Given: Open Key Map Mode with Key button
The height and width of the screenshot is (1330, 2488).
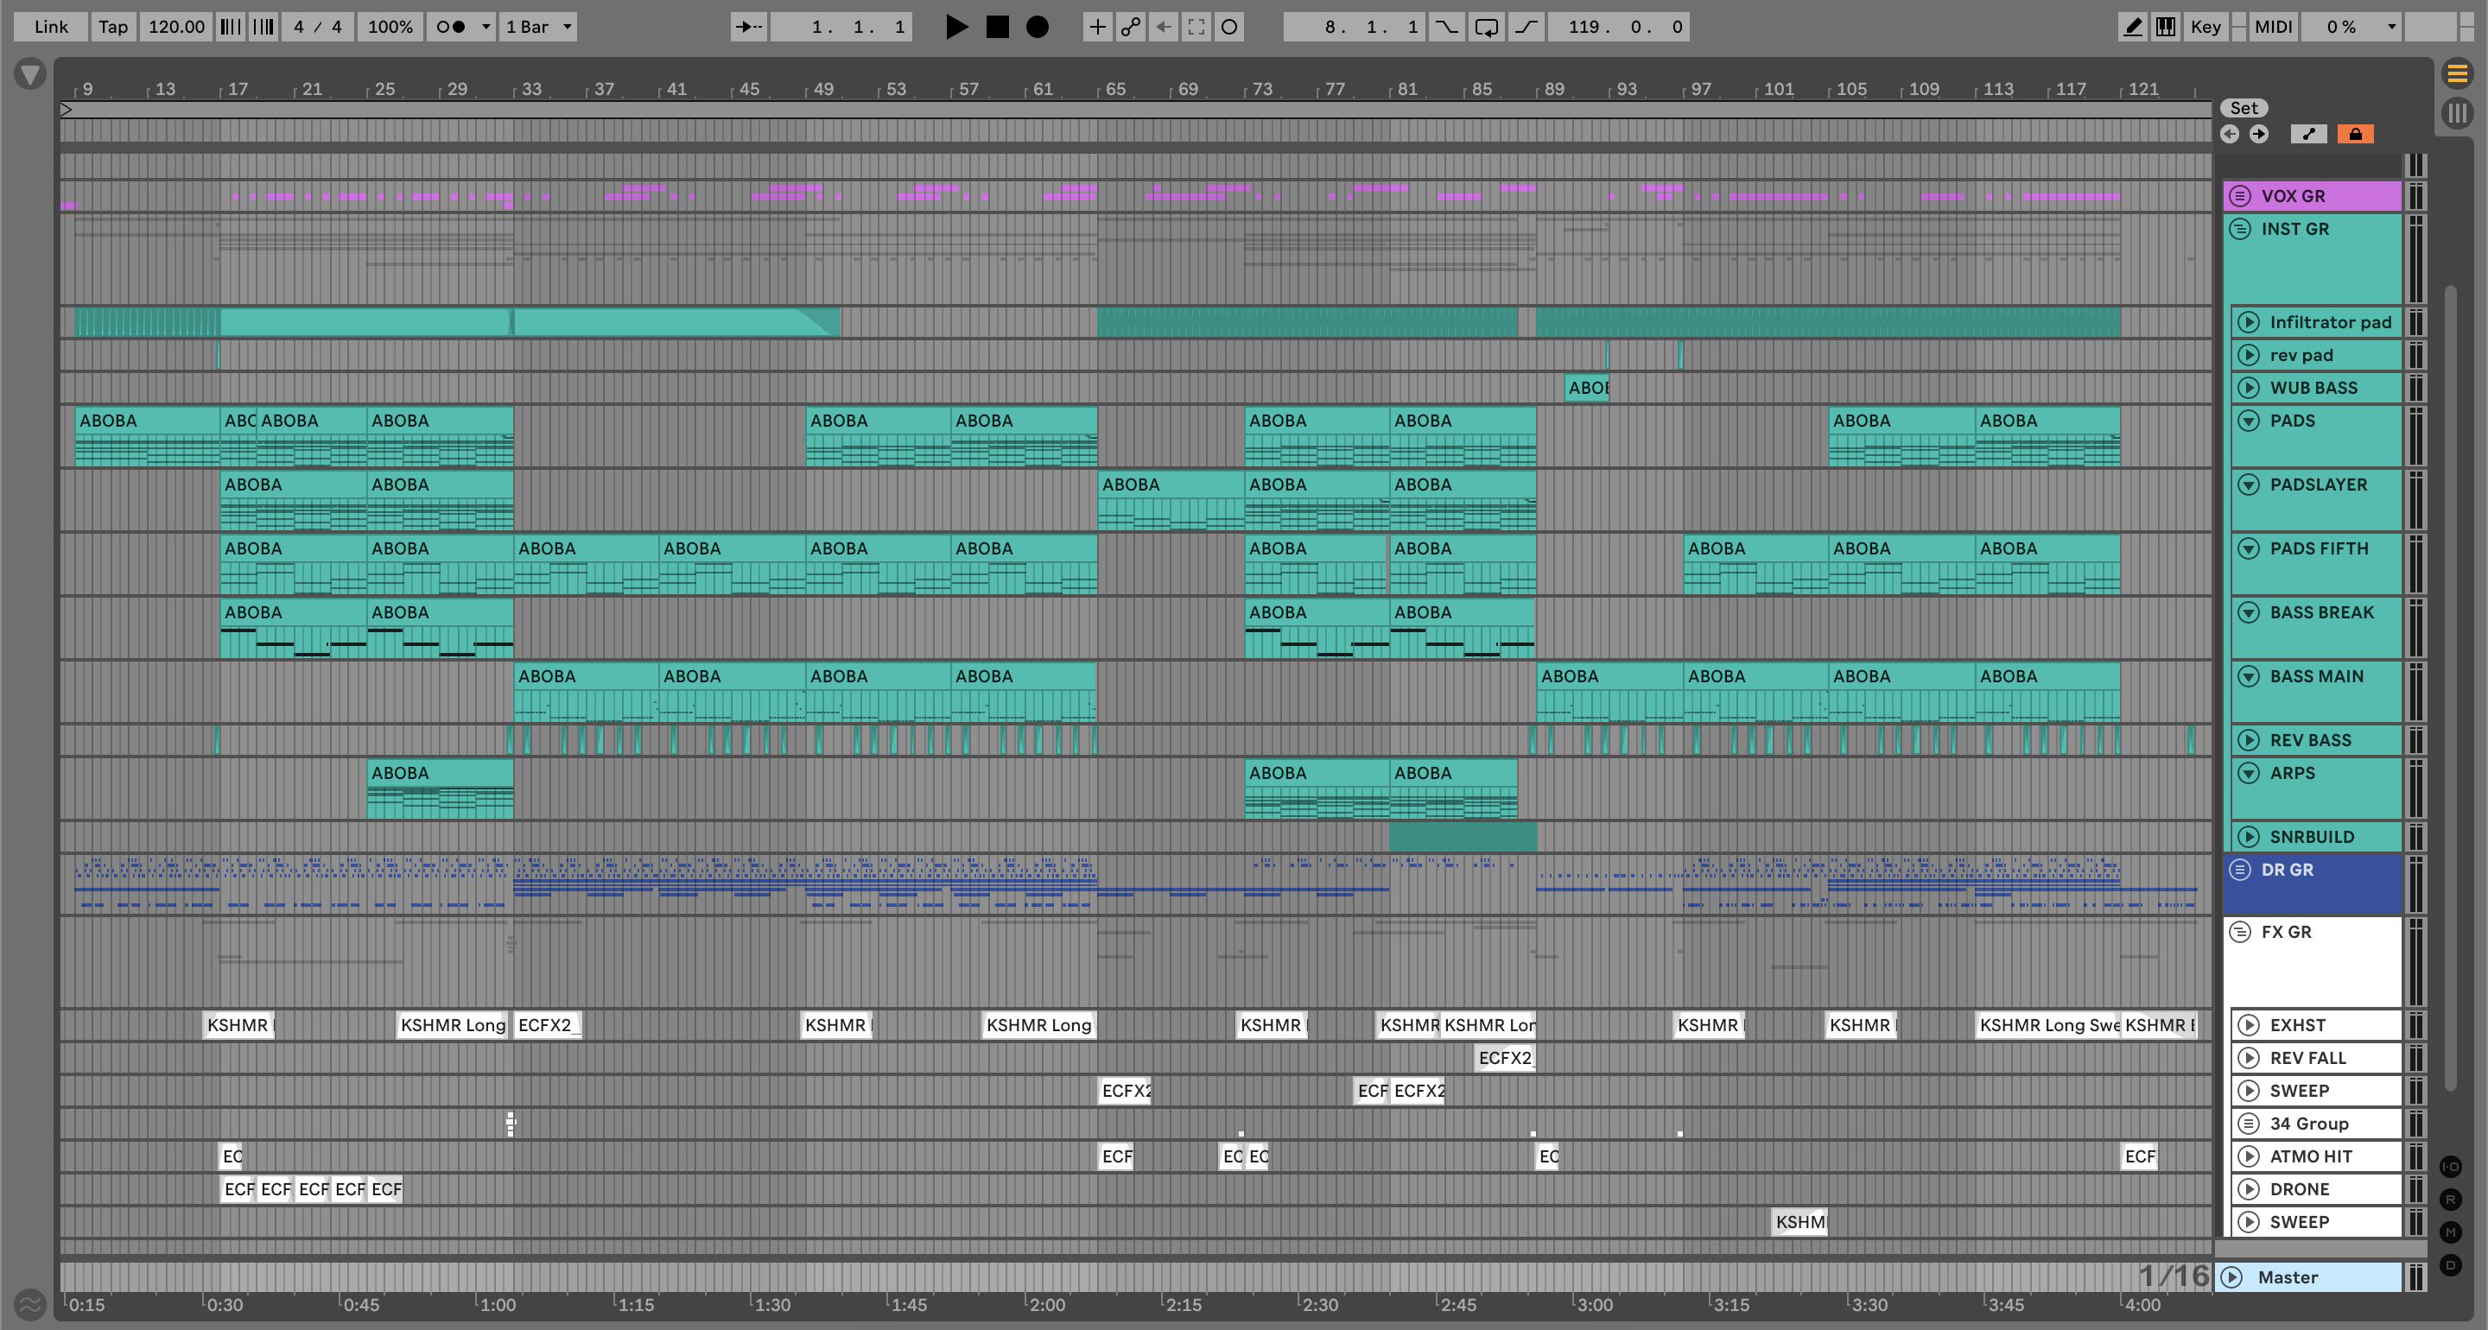Looking at the screenshot, I should coord(2205,27).
